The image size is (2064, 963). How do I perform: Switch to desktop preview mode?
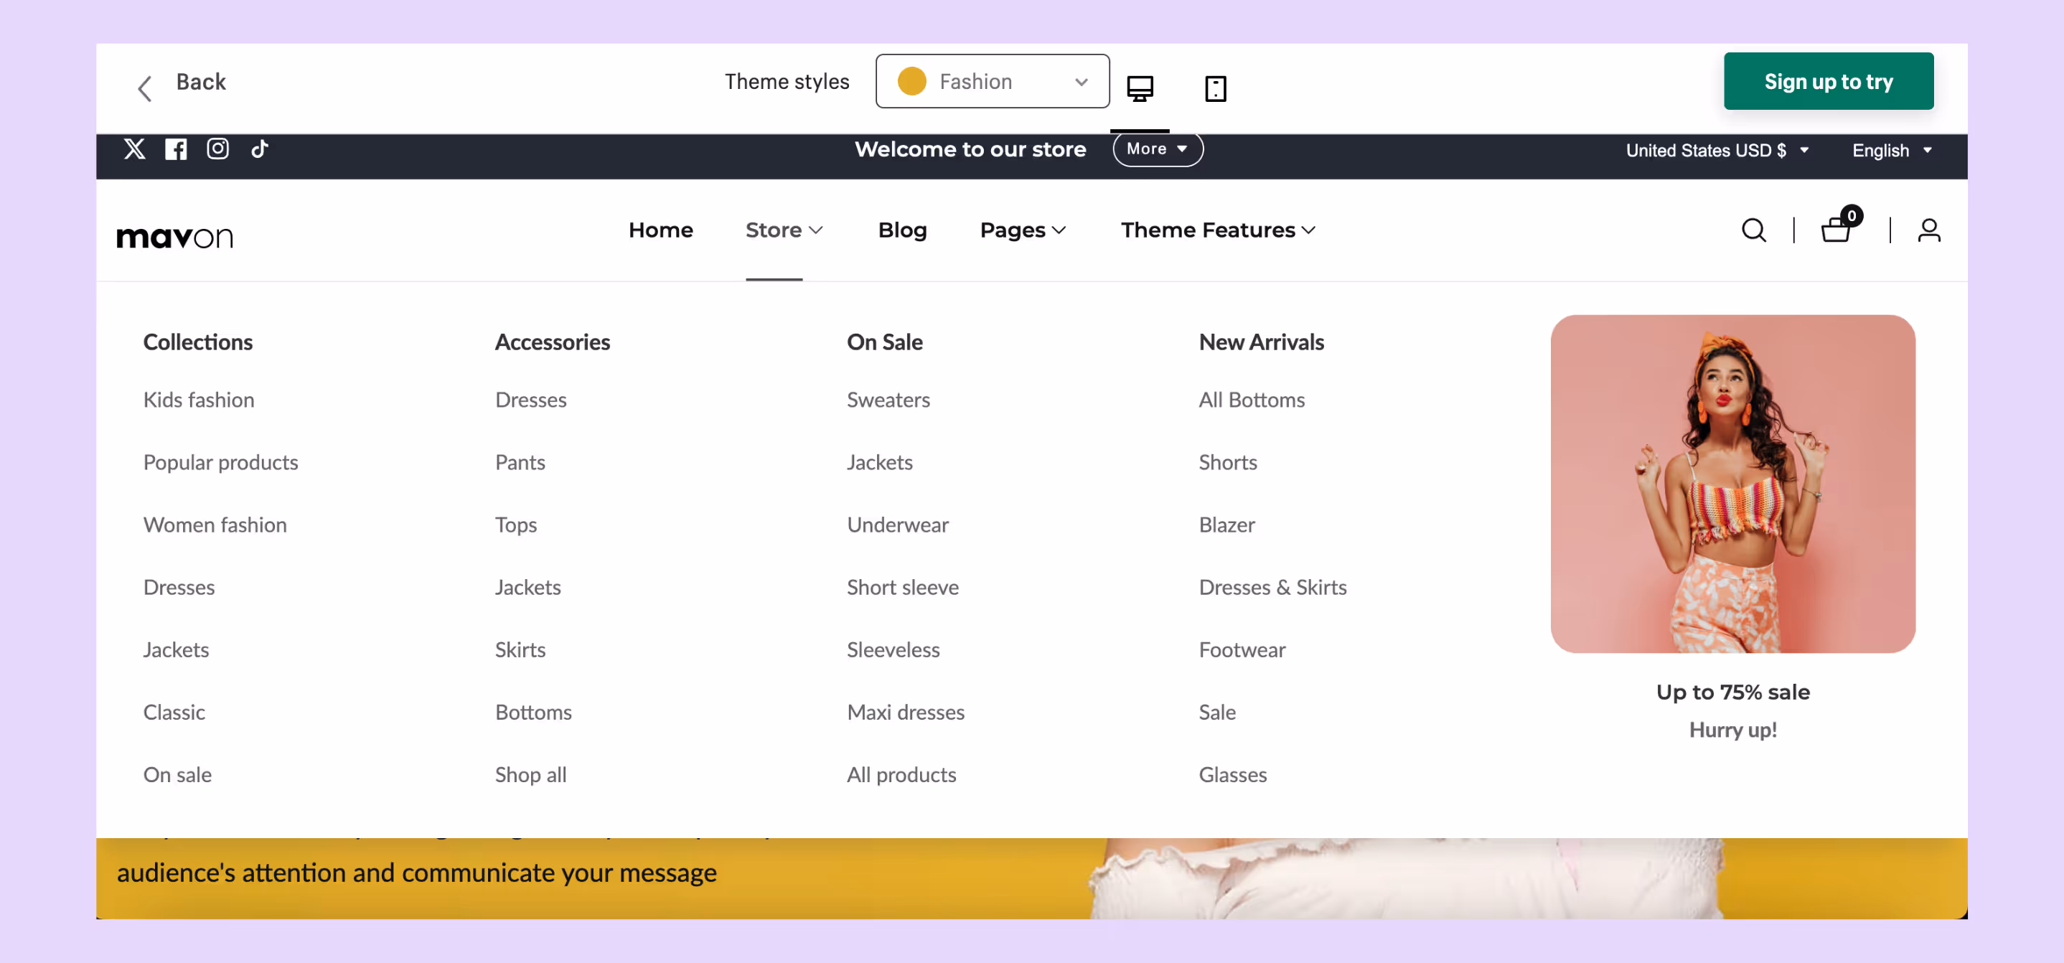(x=1140, y=88)
